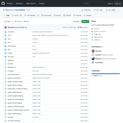Open 'Support Stable Diffusion V2' commit message

click(41, 53)
